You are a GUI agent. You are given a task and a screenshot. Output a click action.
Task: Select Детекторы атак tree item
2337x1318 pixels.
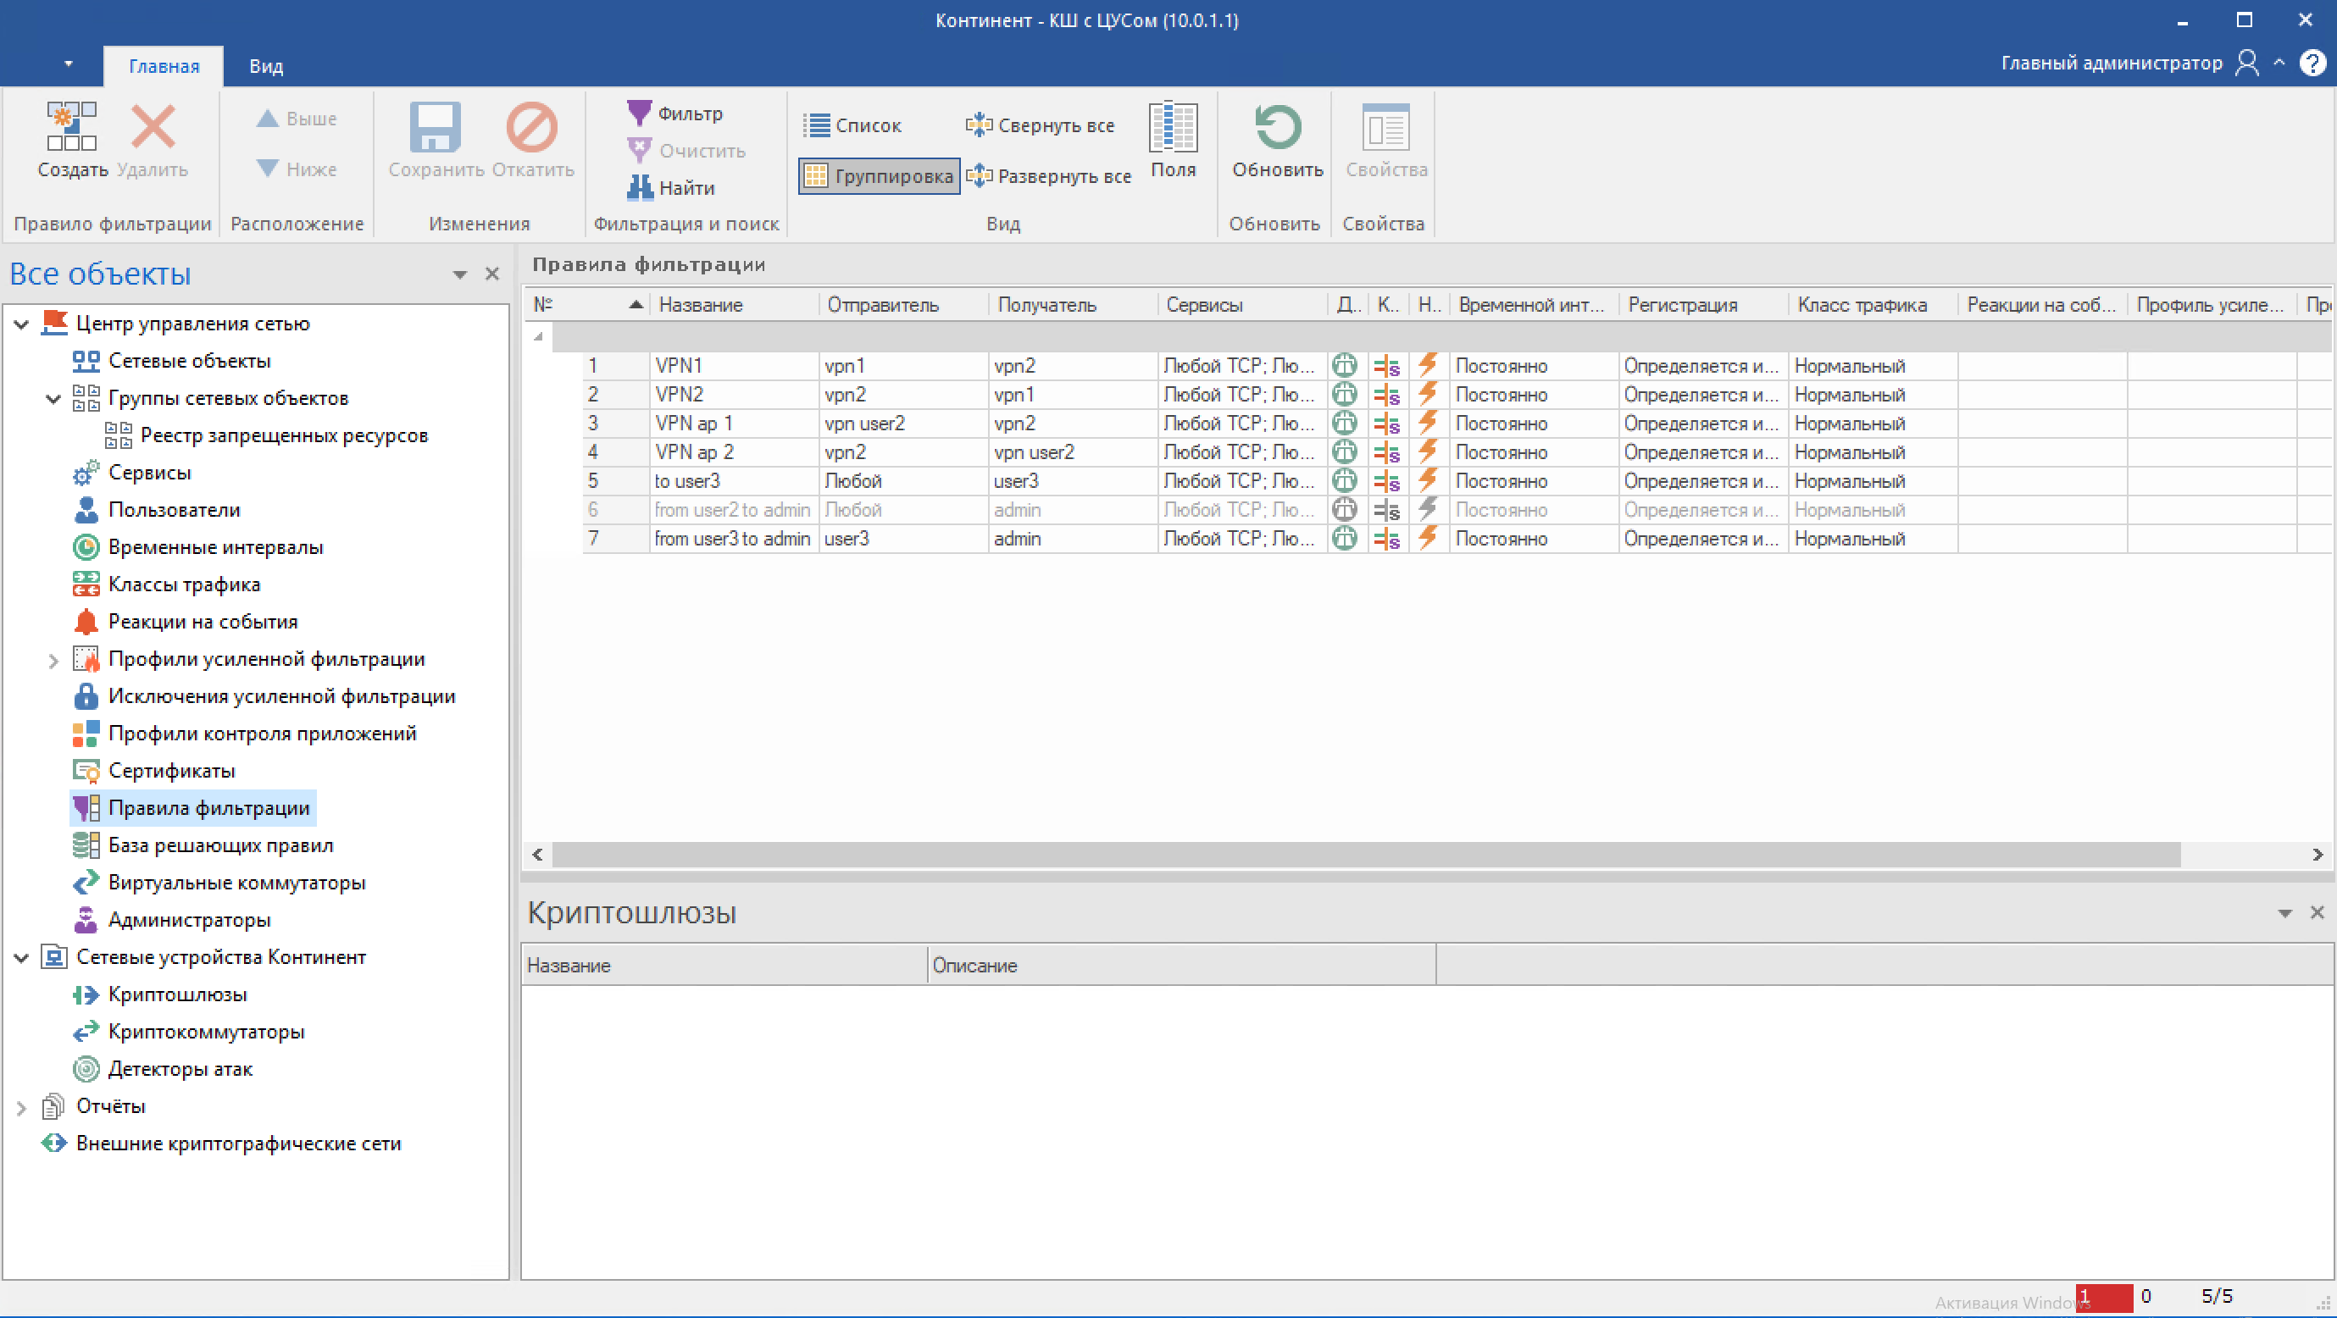click(180, 1070)
